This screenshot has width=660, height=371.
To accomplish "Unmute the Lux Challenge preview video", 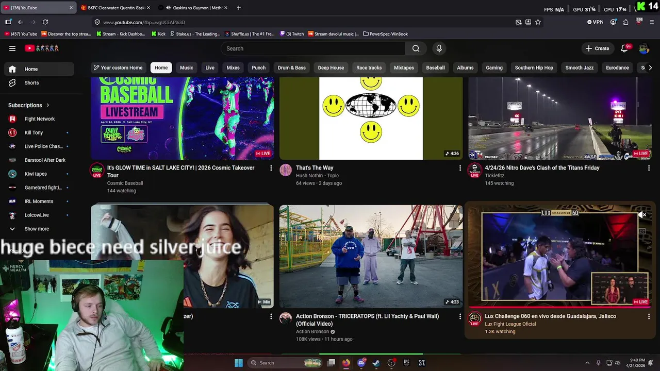I will click(642, 214).
